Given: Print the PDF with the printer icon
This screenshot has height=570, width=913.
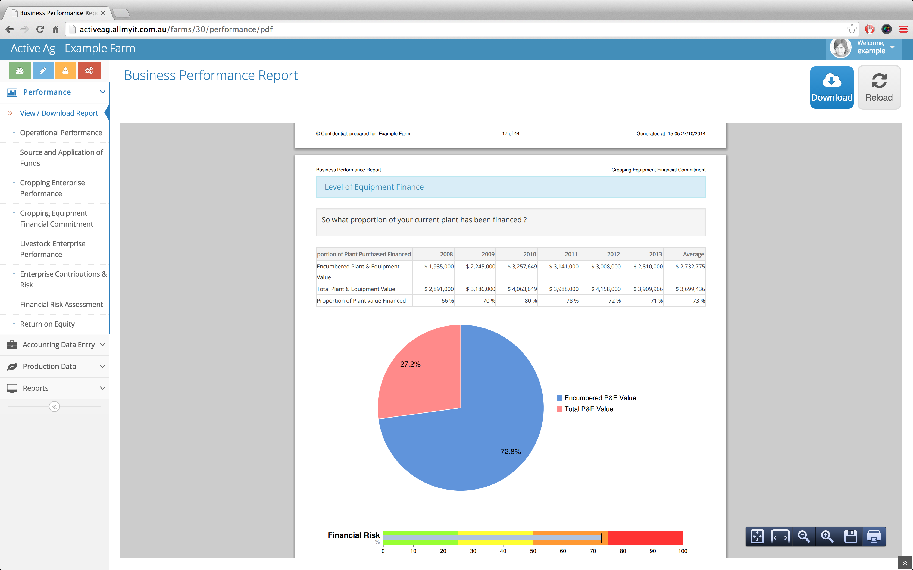Looking at the screenshot, I should [x=874, y=536].
